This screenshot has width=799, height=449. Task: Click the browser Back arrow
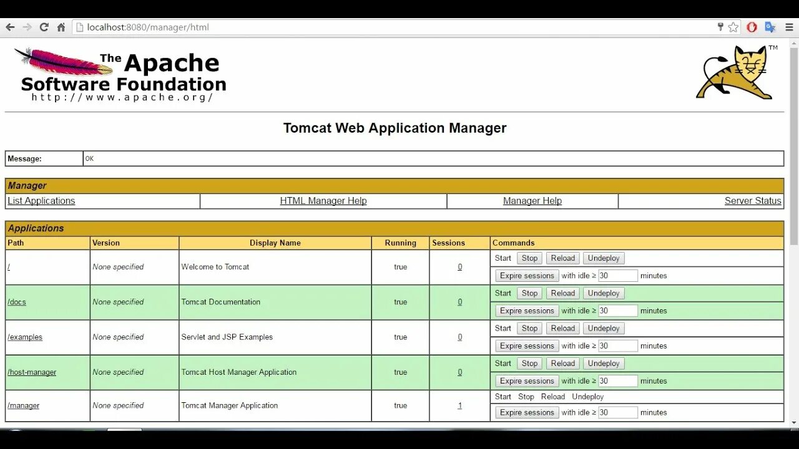[10, 27]
